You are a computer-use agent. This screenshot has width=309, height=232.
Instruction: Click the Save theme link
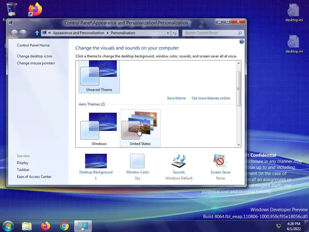(x=176, y=98)
